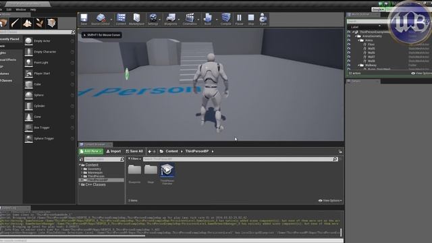
Task: Toggle visibility of Floor in World Outliner
Action: point(349,45)
